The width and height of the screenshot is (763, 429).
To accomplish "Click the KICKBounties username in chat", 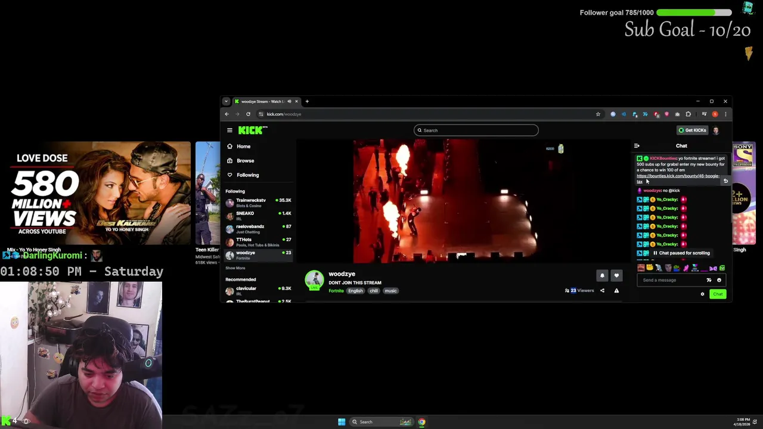I will click(x=663, y=158).
